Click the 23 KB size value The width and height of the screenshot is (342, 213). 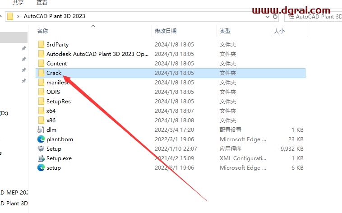pyautogui.click(x=296, y=139)
